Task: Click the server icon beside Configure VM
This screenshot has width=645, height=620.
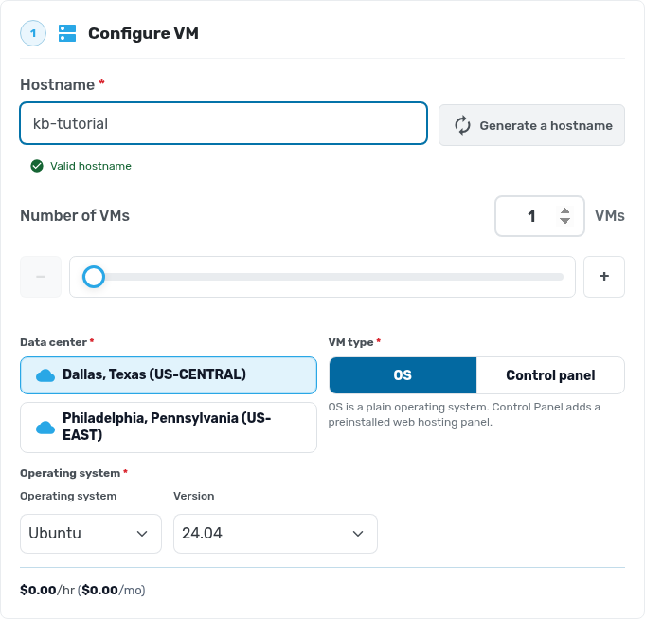Action: click(67, 33)
